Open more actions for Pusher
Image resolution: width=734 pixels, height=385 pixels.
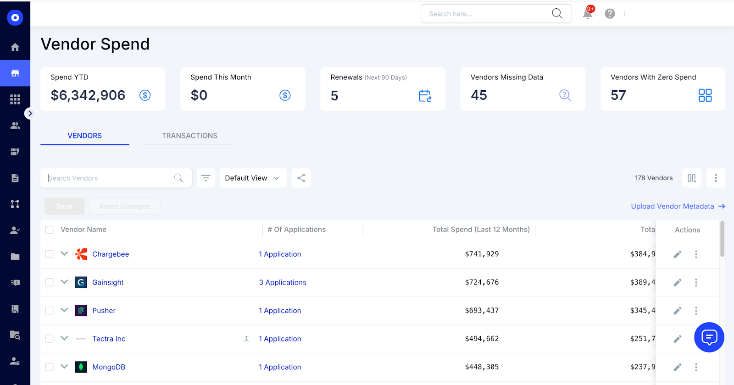(696, 311)
